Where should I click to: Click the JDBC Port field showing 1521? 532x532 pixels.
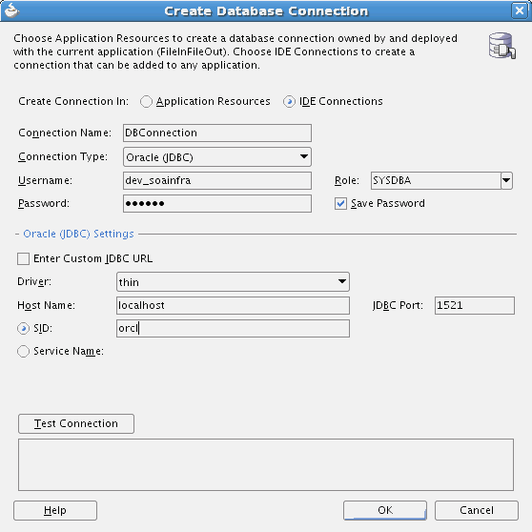(x=475, y=305)
